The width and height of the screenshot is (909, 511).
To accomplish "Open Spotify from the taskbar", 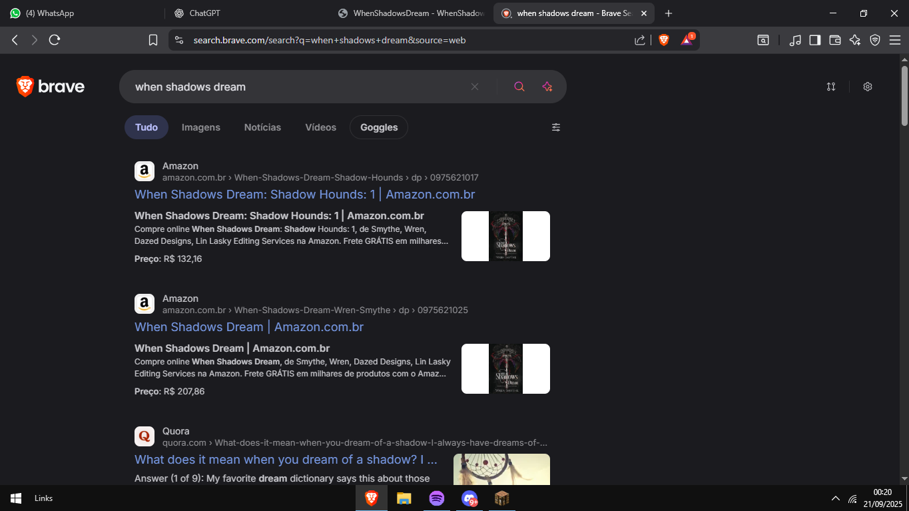I will point(437,498).
